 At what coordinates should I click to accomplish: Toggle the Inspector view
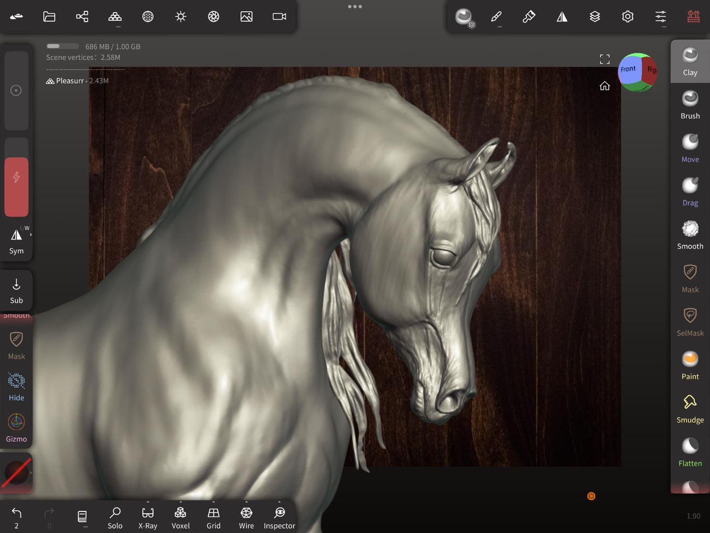tap(279, 518)
